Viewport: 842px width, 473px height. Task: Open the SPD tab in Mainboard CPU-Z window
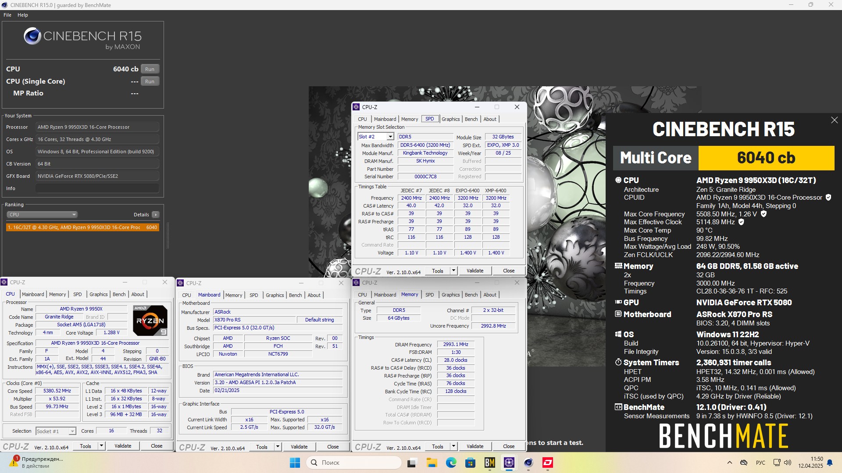(x=254, y=295)
